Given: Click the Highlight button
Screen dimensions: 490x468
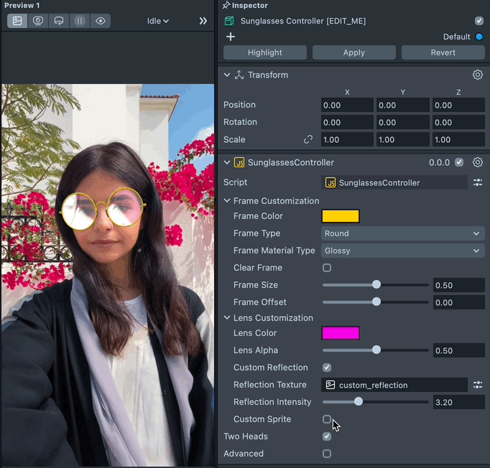Looking at the screenshot, I should [x=265, y=52].
